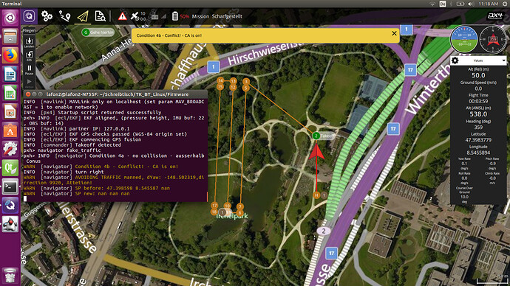510x286 pixels.
Task: Expand the Values panel dropdown arrow
Action: [x=503, y=60]
